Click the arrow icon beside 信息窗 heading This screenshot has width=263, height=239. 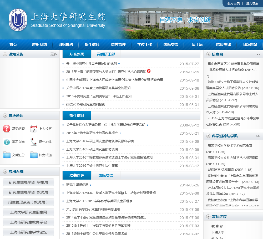(208, 54)
